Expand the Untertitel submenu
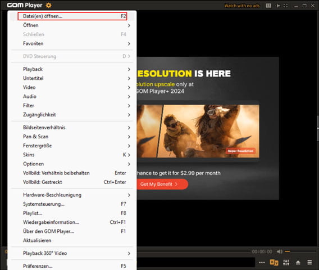This screenshot has height=270, width=319. 72,78
